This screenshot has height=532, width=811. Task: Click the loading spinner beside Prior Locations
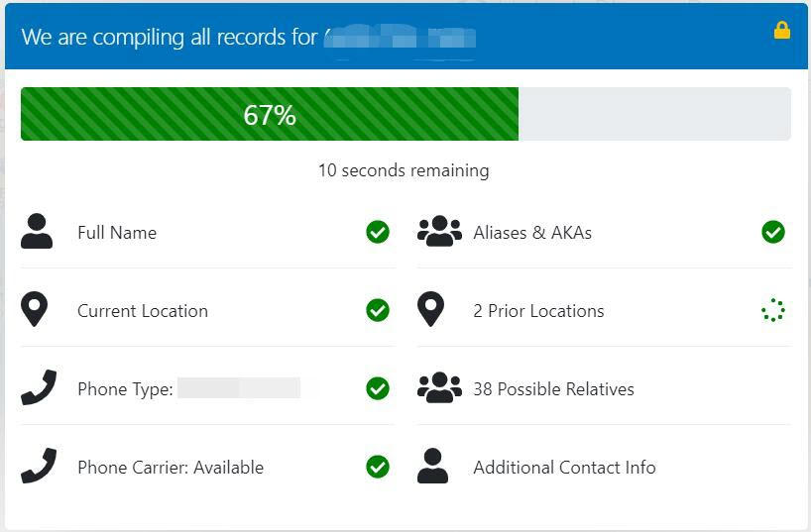(773, 310)
